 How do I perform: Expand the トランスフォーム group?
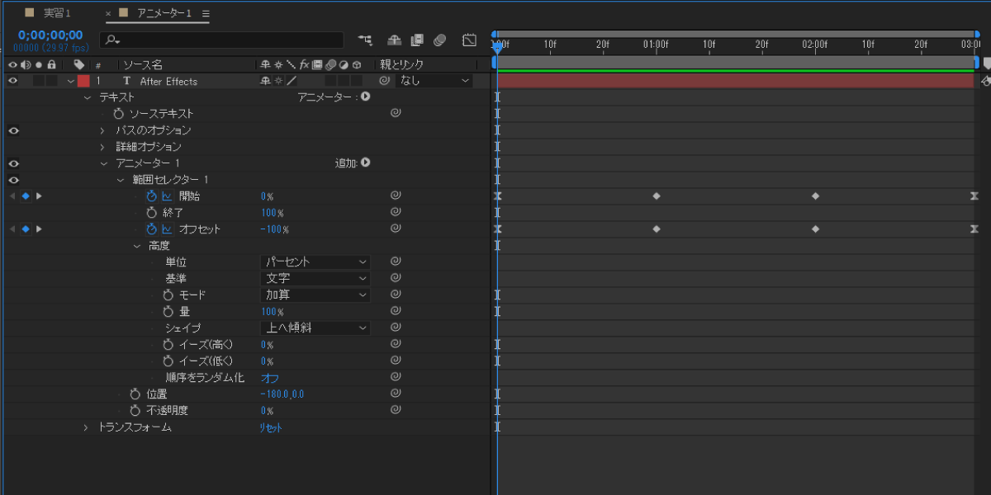[86, 427]
